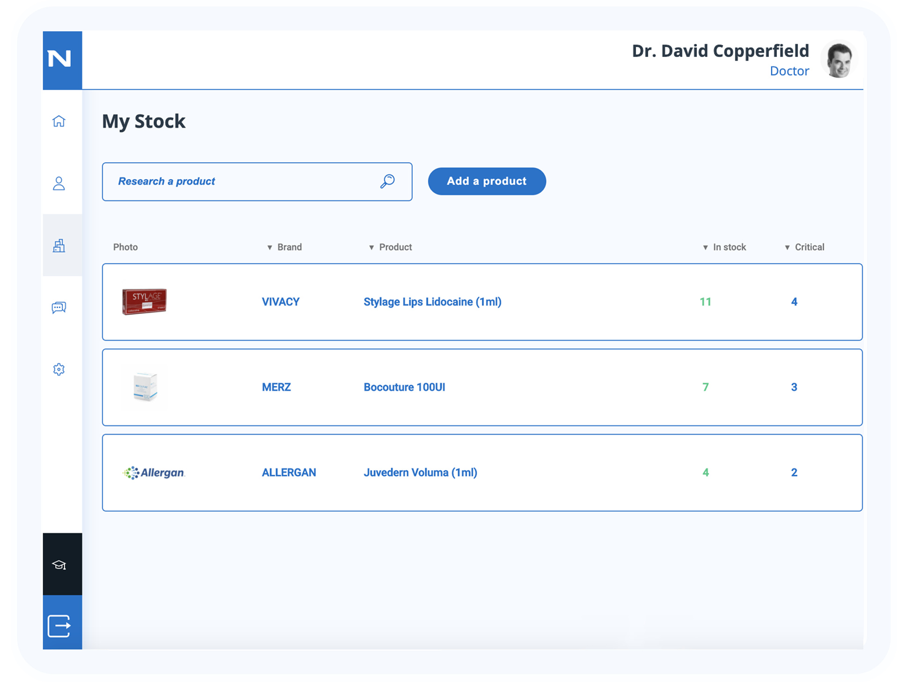The height and width of the screenshot is (682, 908).
Task: Click the Photo column header
Action: click(125, 247)
